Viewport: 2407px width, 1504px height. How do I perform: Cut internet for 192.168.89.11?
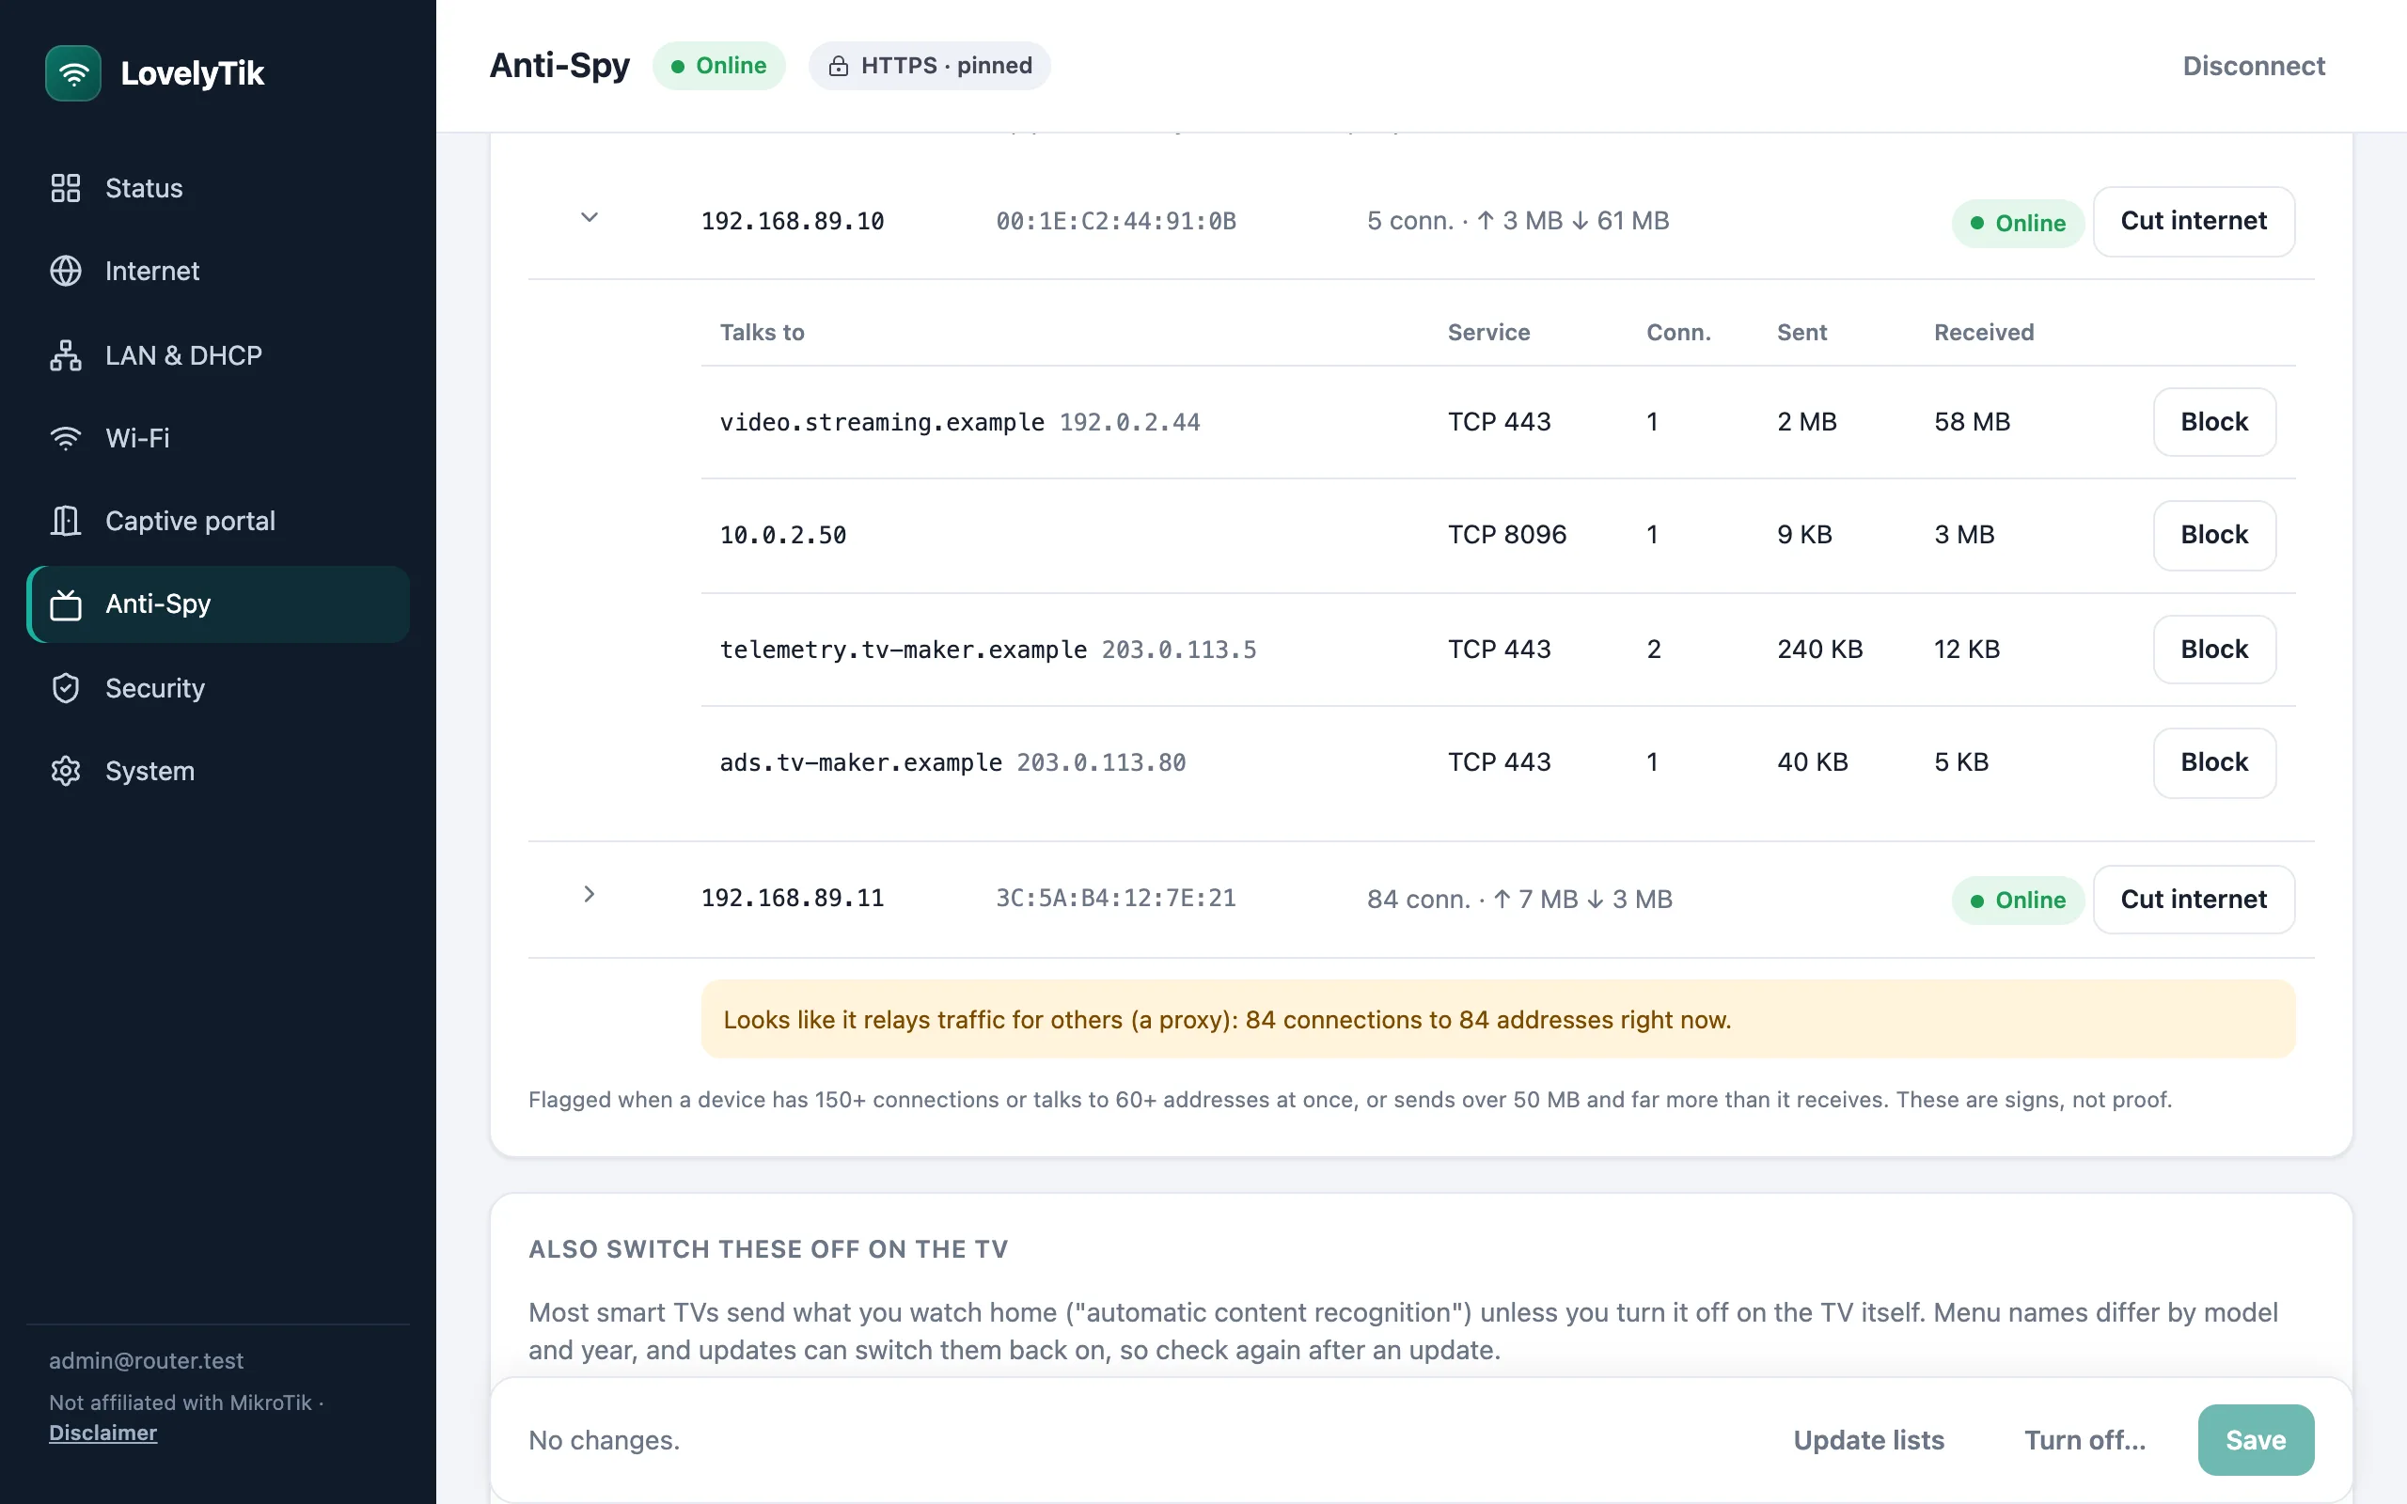click(2194, 900)
